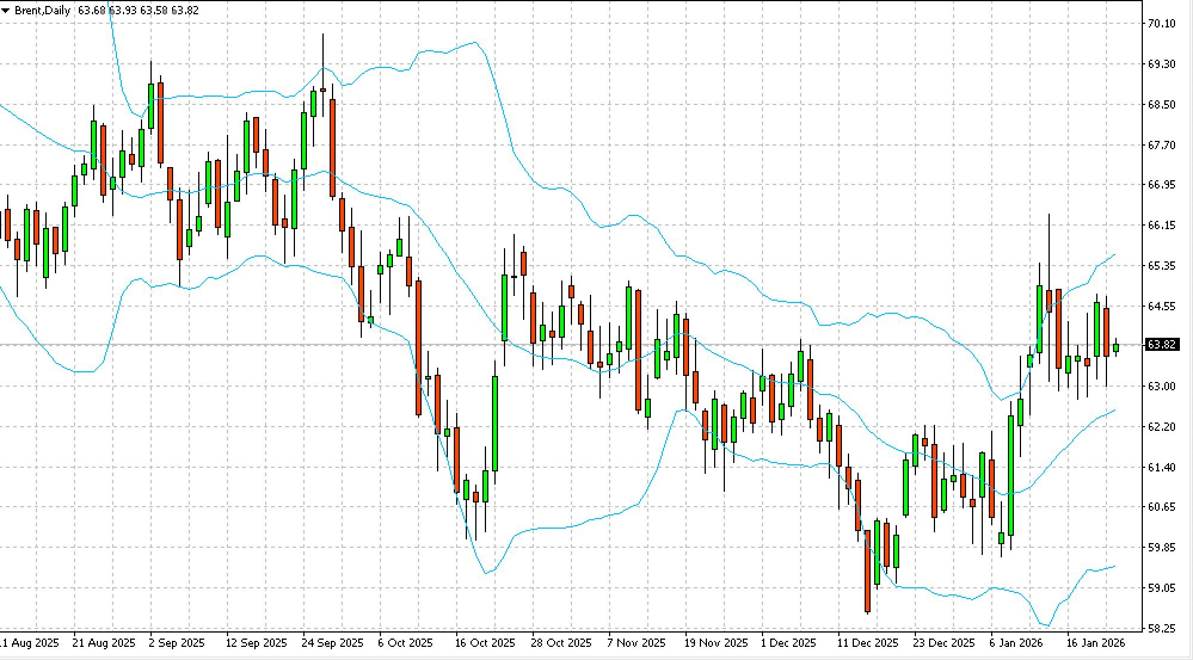Screen dimensions: 1193x660
Task: Click the 66.95 price axis label
Action: pyautogui.click(x=1161, y=184)
